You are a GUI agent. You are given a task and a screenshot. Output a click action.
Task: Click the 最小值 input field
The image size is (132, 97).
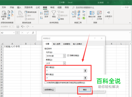(65, 71)
